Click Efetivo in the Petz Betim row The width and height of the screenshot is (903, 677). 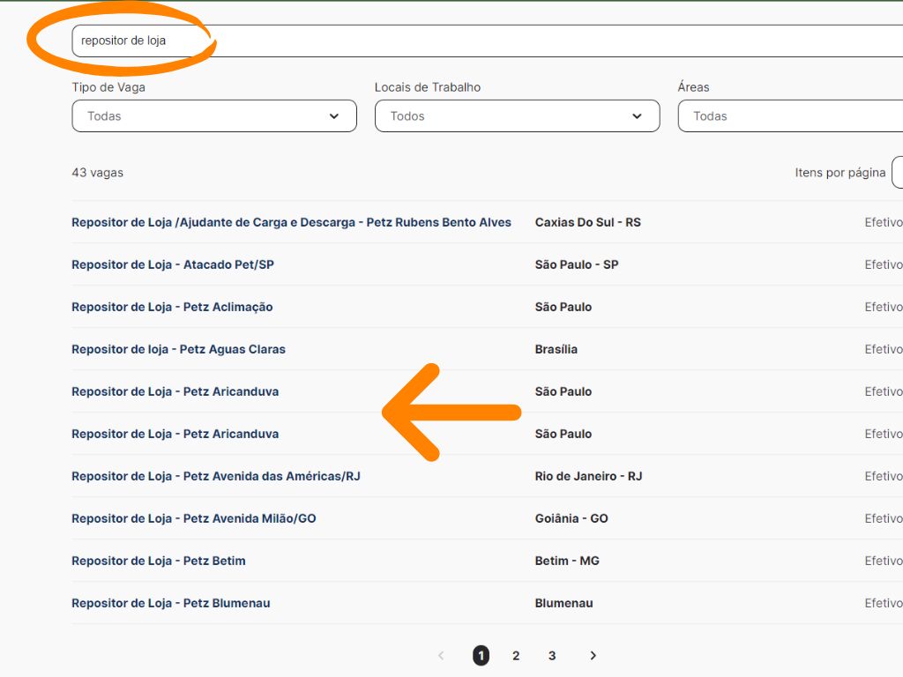coord(884,561)
